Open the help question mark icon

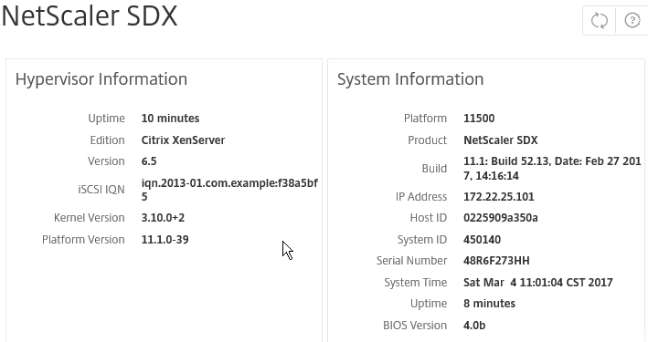pos(632,20)
